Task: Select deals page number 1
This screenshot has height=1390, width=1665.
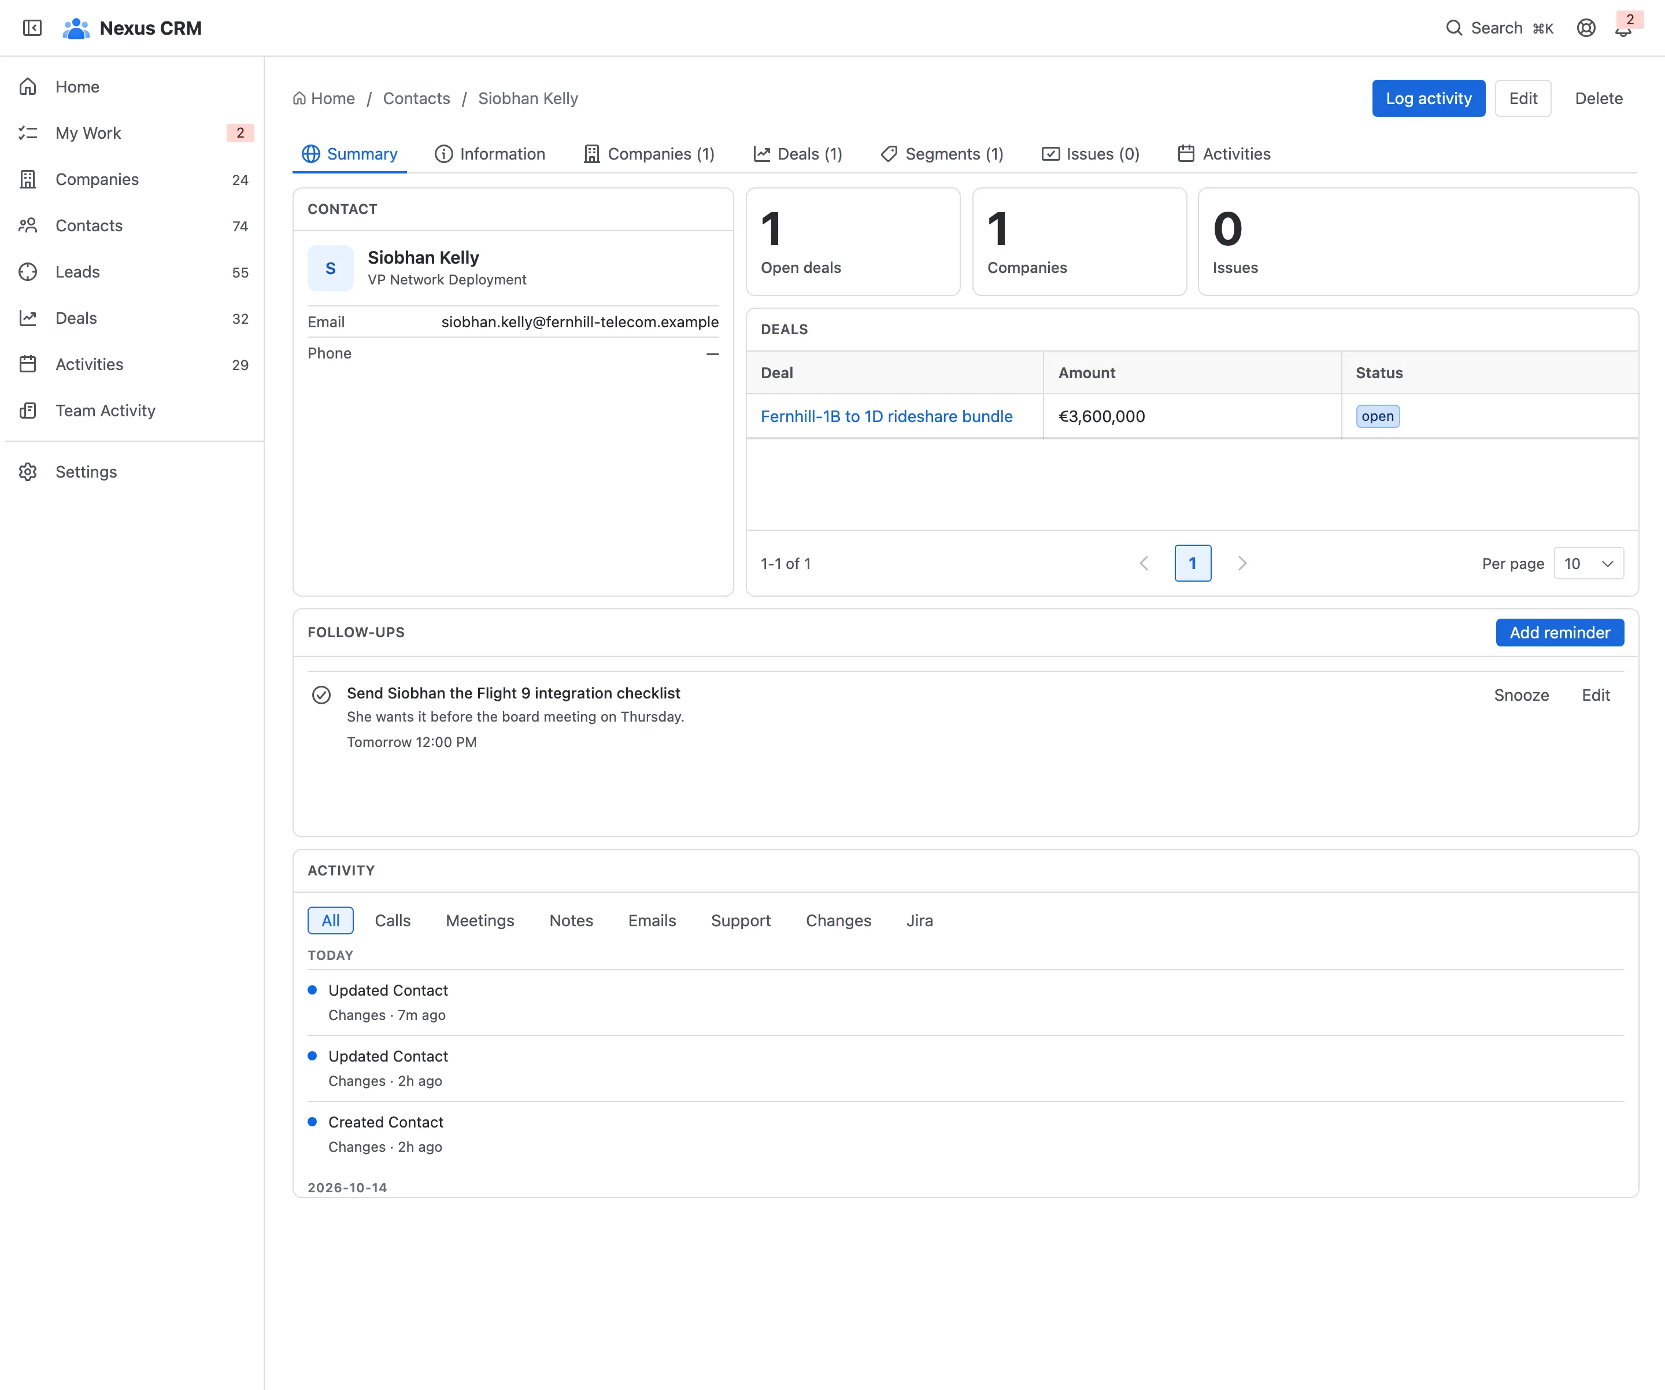Action: coord(1193,563)
